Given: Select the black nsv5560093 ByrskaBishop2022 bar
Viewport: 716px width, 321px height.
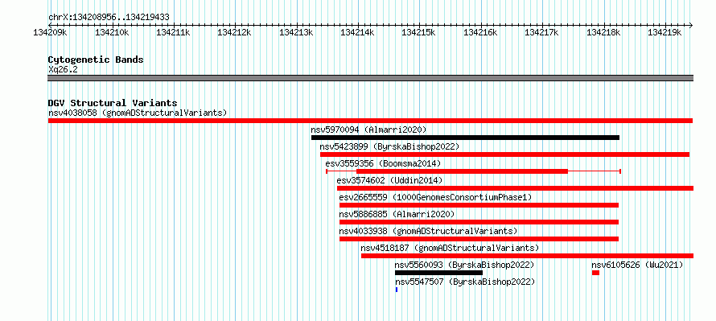Looking at the screenshot, I should click(438, 273).
